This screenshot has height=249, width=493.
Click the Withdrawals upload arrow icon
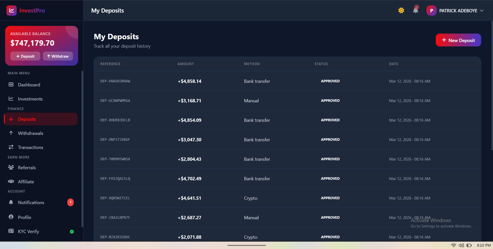coord(11,133)
